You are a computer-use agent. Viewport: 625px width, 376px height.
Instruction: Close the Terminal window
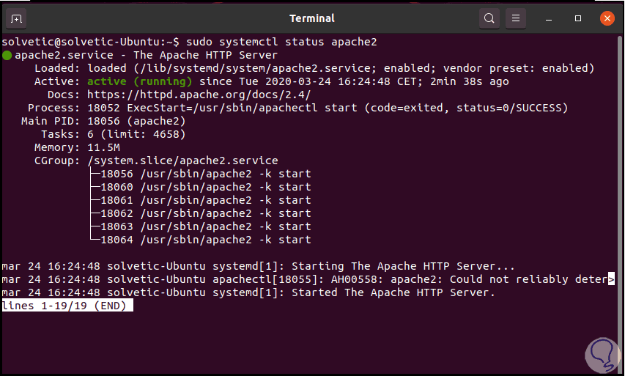(606, 18)
